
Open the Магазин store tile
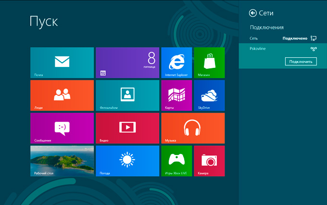coord(209,63)
